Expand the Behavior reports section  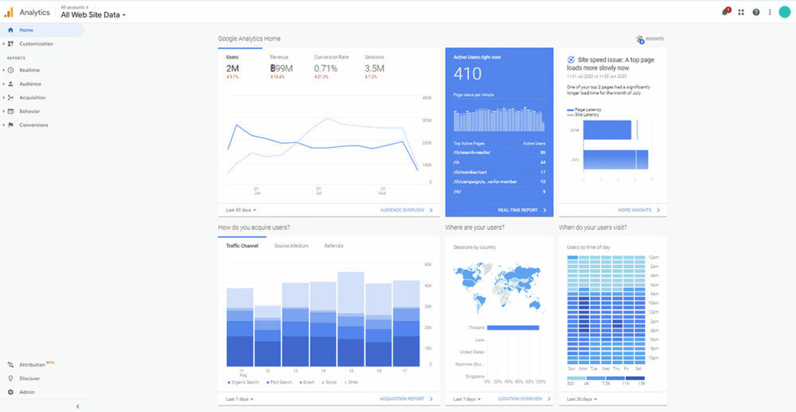pos(3,111)
